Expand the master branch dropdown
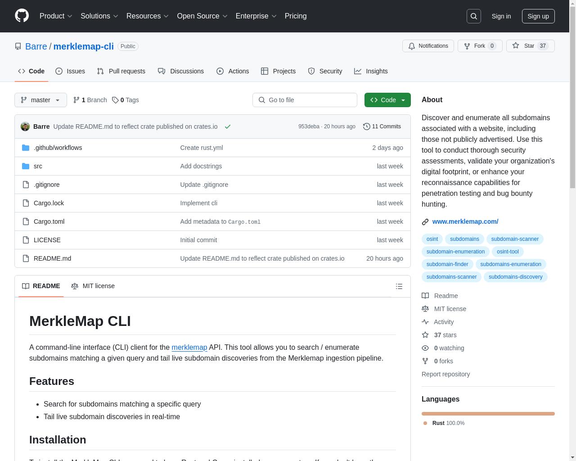This screenshot has width=576, height=461. (40, 100)
